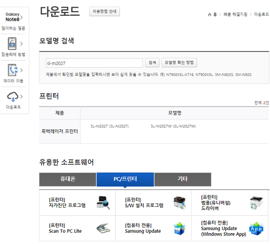Expand chevron next to 잠금해제 방법
The height and width of the screenshot is (244, 270).
point(22,44)
